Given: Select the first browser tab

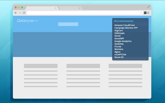Looking at the screenshot, I should pos(42,8).
